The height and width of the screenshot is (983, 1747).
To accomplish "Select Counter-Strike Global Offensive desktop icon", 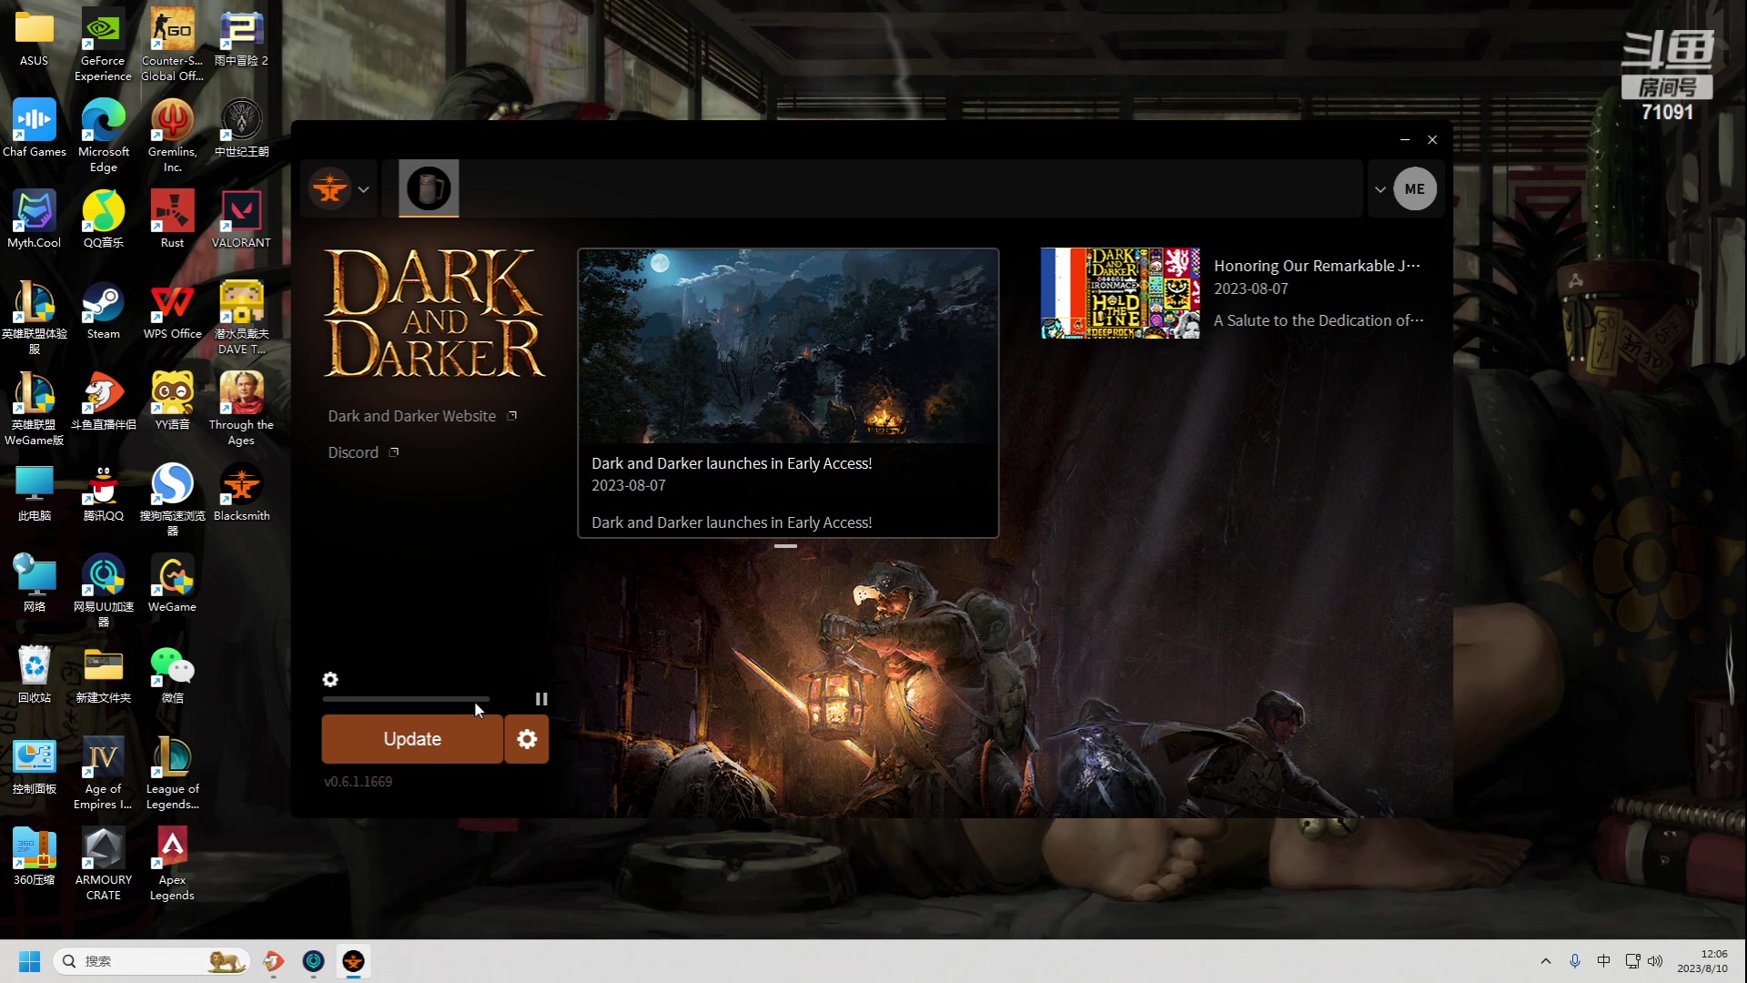I will (x=172, y=46).
